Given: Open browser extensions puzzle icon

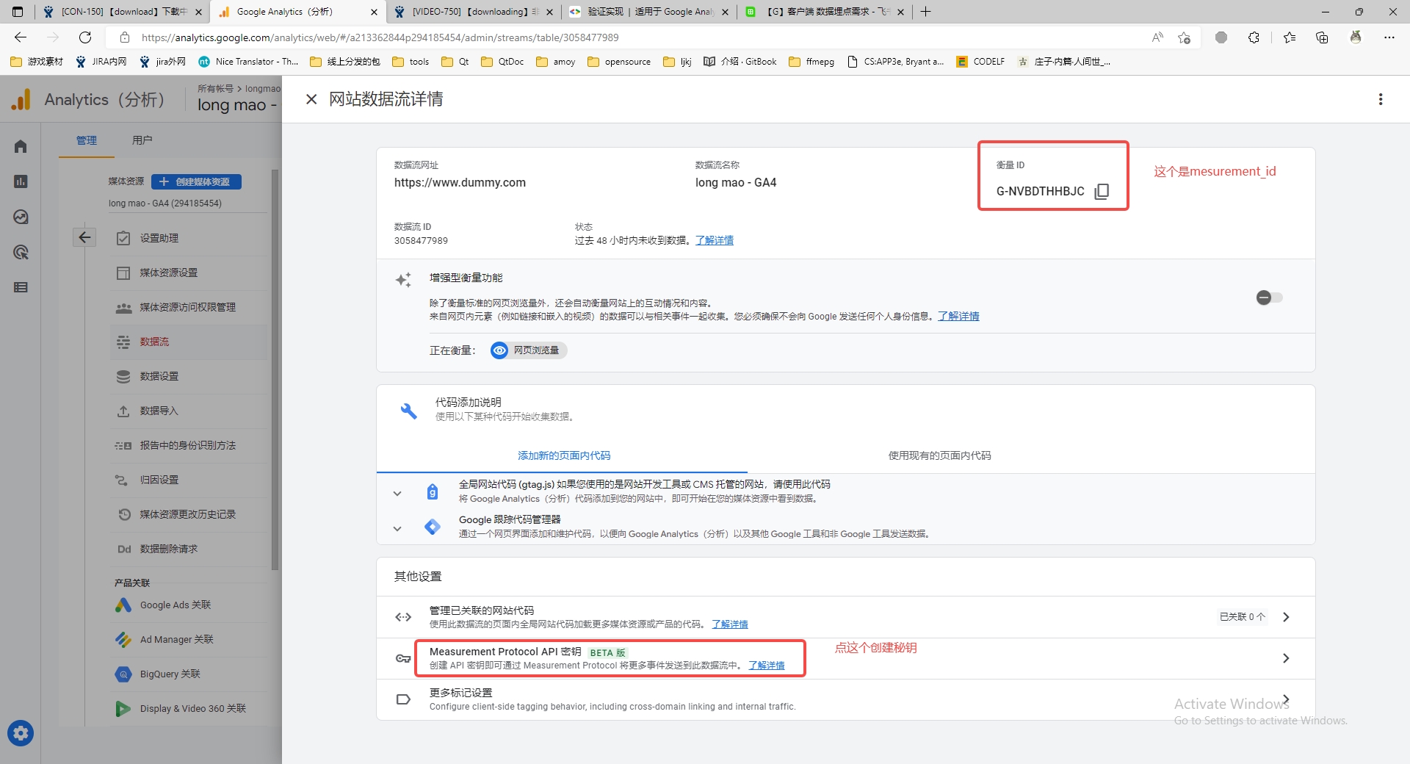Looking at the screenshot, I should tap(1254, 37).
